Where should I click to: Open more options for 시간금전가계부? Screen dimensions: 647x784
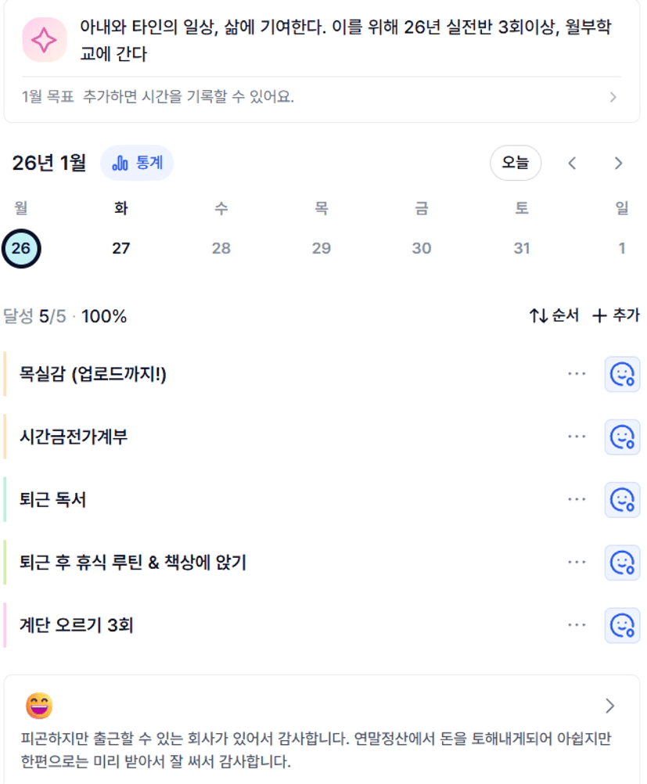coord(577,437)
